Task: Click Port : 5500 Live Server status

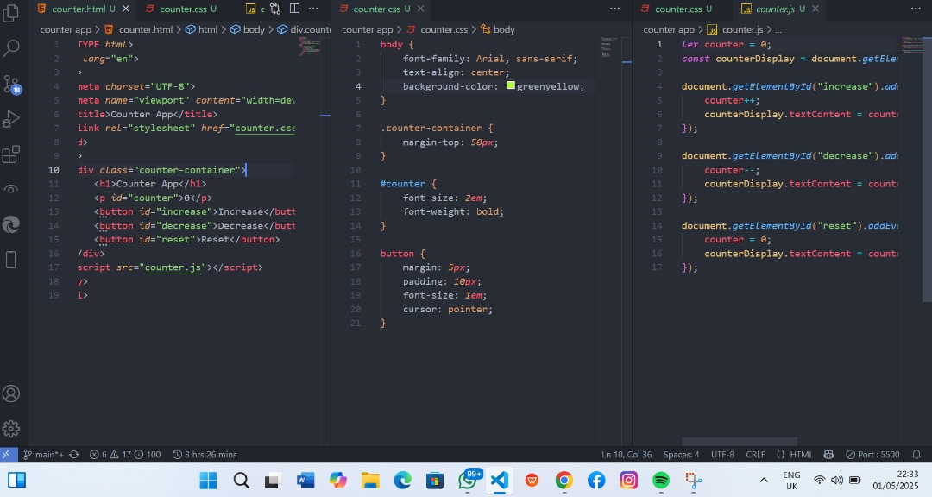Action: [872, 454]
